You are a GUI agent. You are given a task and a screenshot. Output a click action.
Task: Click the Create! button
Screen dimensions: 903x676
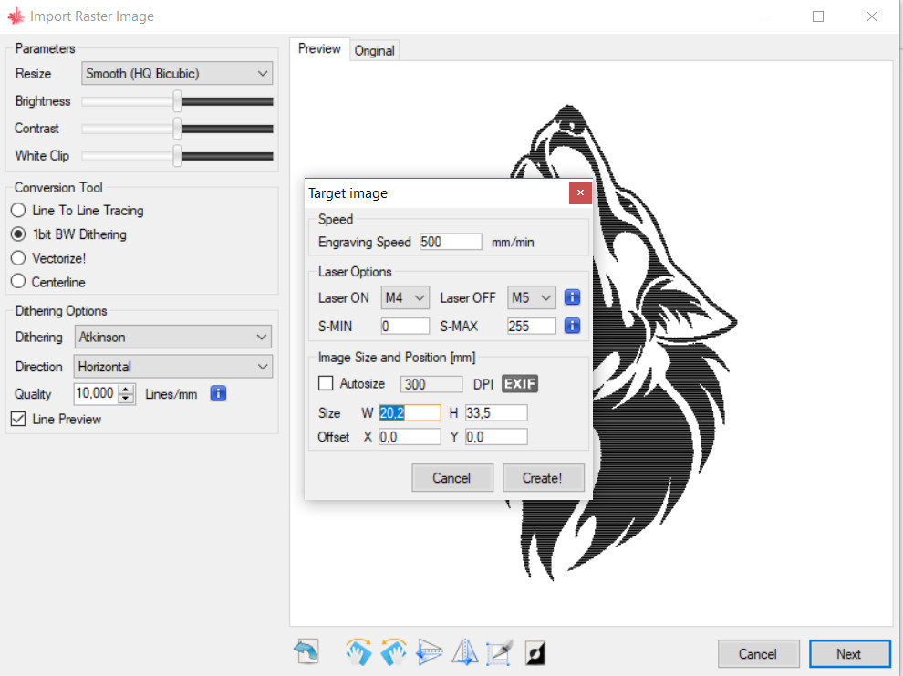pos(543,478)
